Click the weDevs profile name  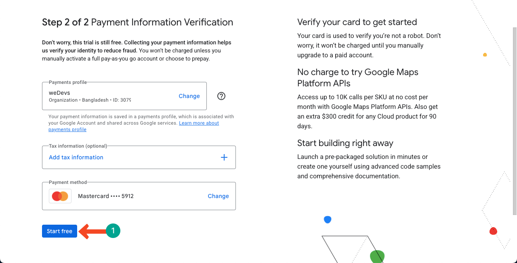[59, 93]
